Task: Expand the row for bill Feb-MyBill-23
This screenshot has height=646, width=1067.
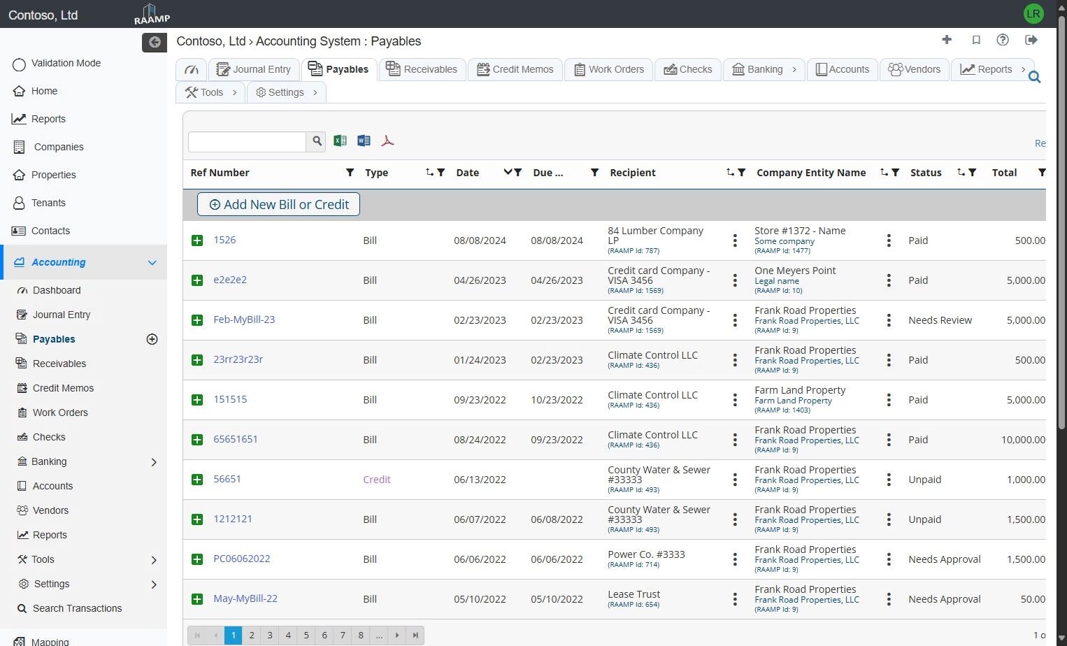Action: coord(197,320)
